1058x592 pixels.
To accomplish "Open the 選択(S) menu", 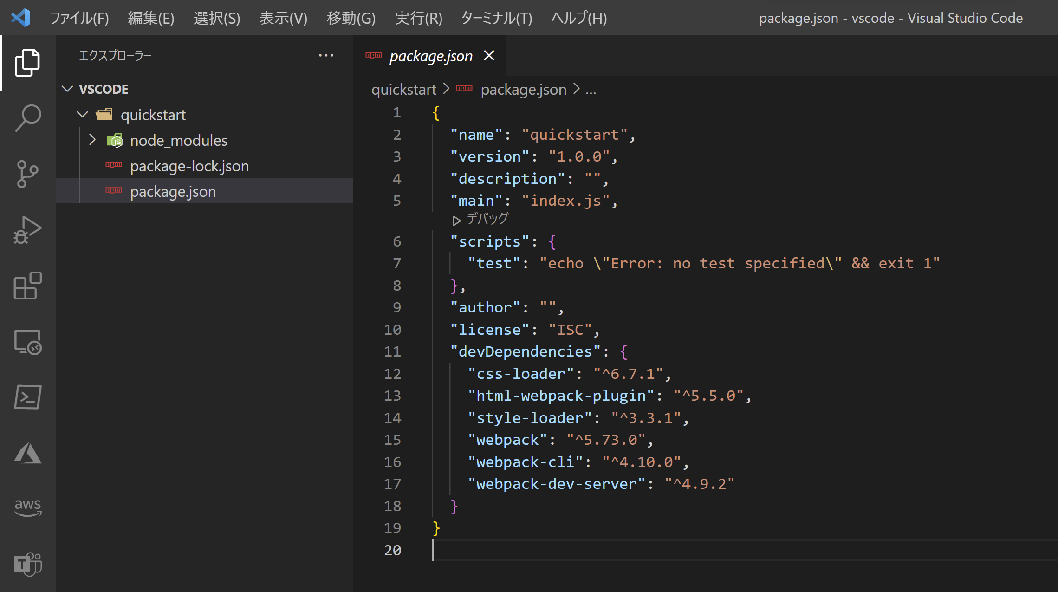I will click(x=217, y=18).
